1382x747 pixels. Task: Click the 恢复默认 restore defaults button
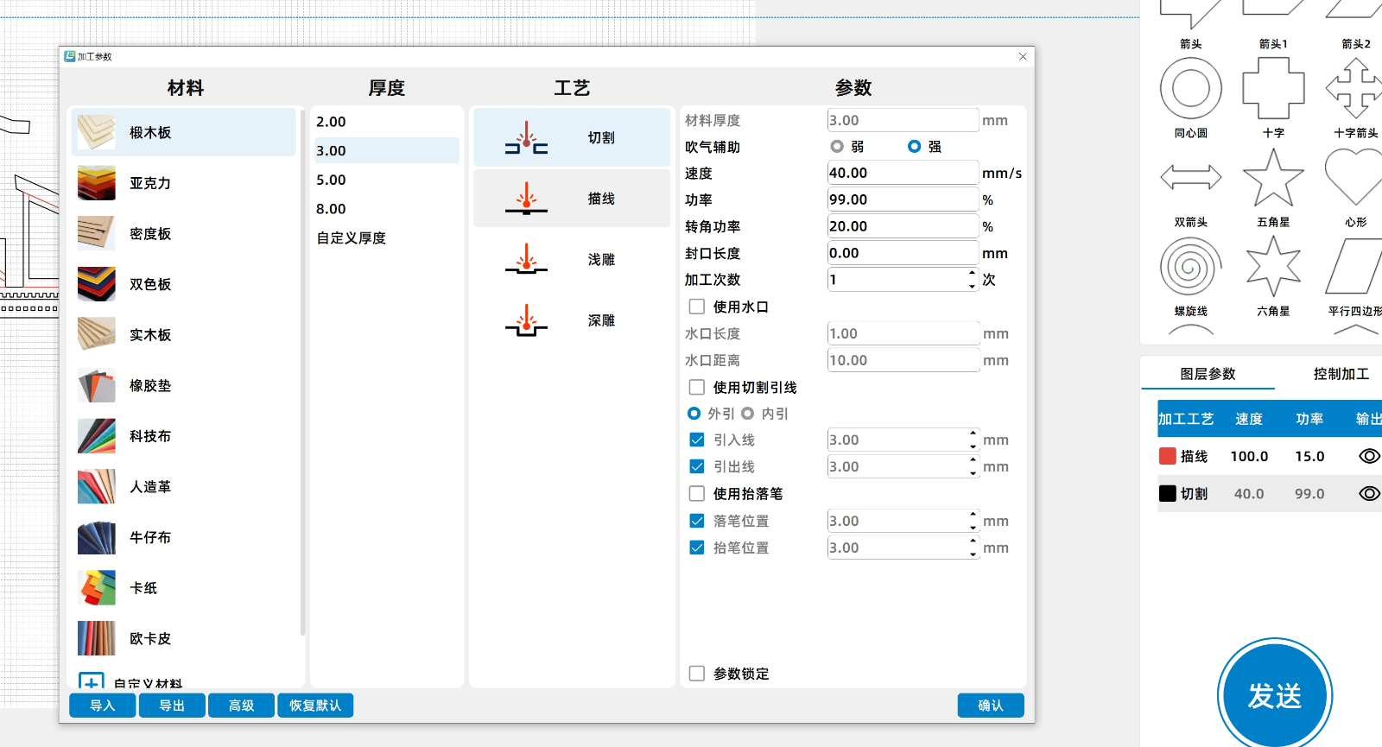pyautogui.click(x=315, y=706)
